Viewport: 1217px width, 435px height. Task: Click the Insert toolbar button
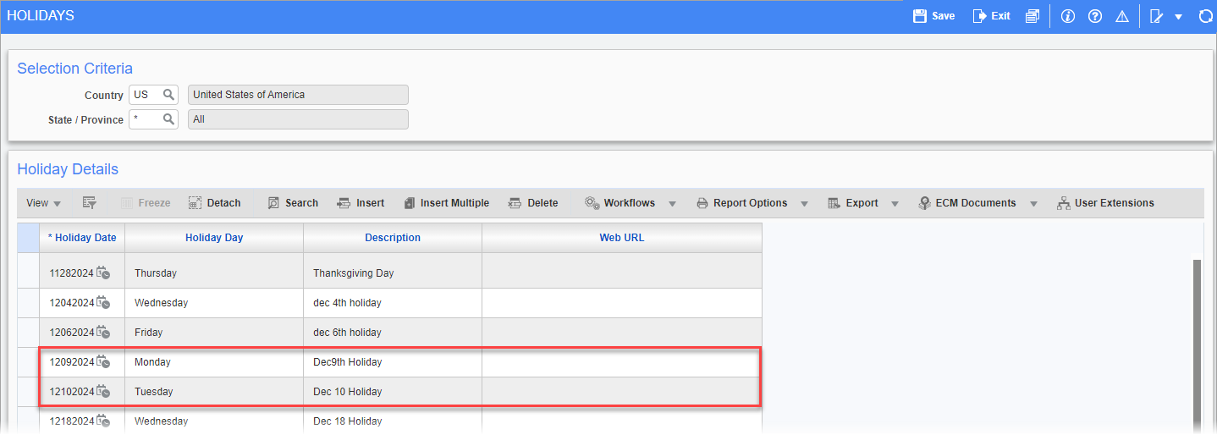(x=361, y=203)
